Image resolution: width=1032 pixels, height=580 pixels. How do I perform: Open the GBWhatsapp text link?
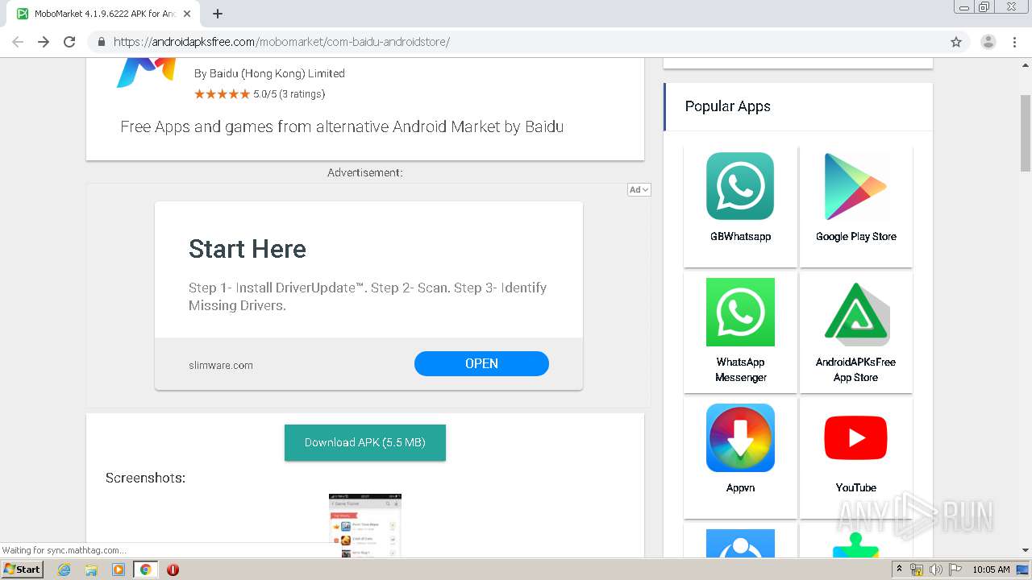pos(740,236)
